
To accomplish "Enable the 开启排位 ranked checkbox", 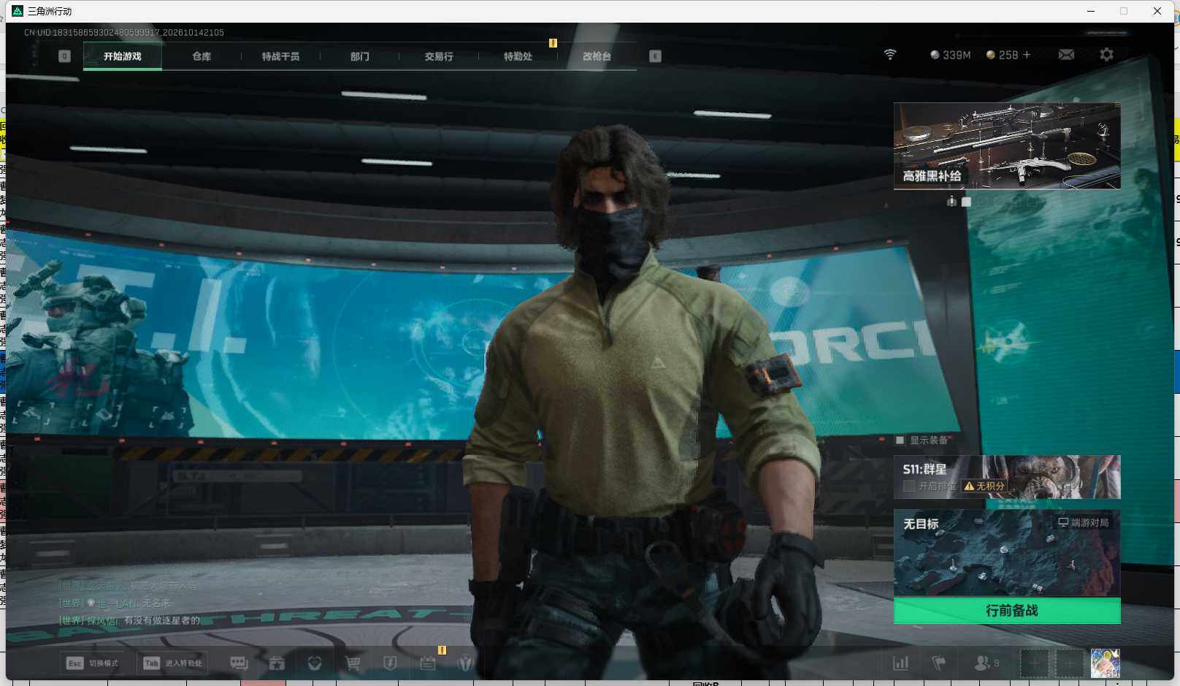I will click(x=909, y=486).
